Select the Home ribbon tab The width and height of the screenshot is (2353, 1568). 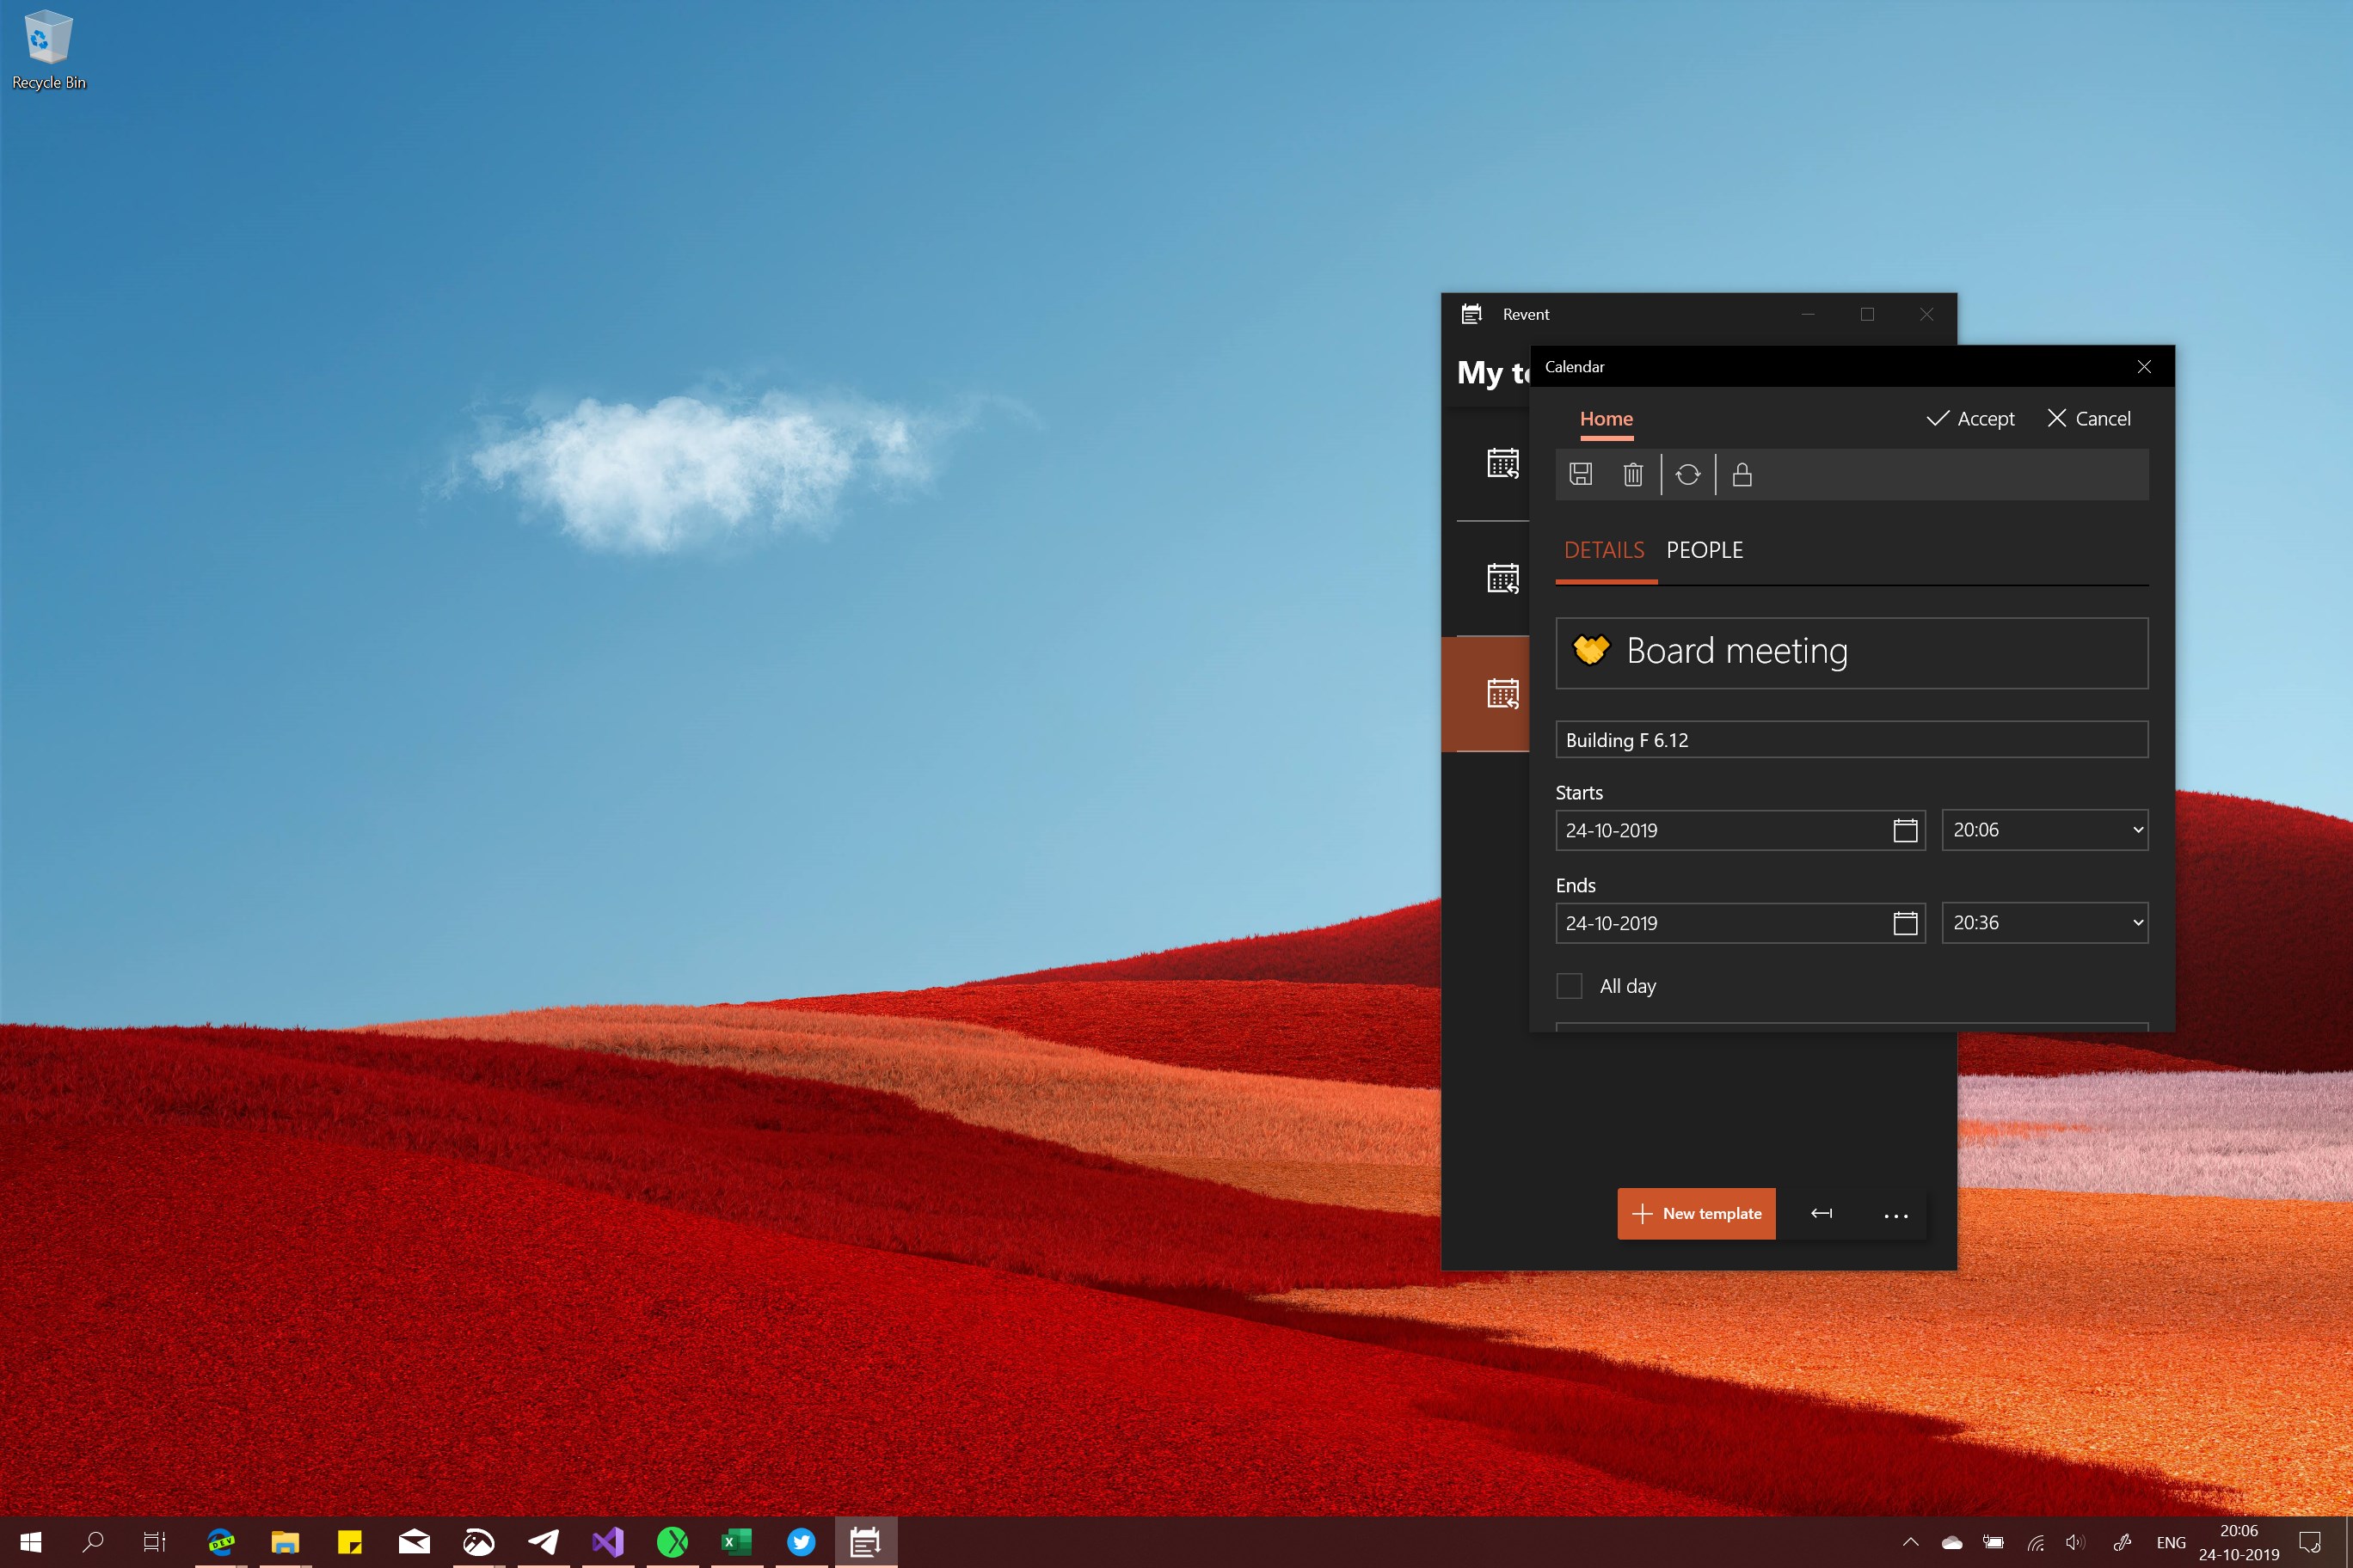(1606, 419)
